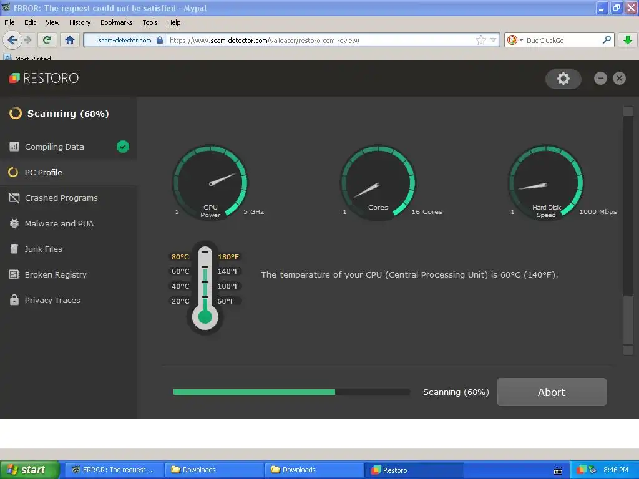Click the 8:46 PM clock
The width and height of the screenshot is (639, 479).
(616, 470)
